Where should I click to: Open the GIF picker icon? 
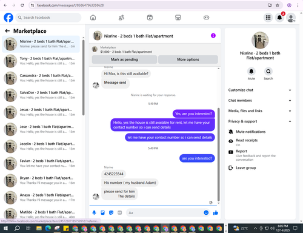120,212
